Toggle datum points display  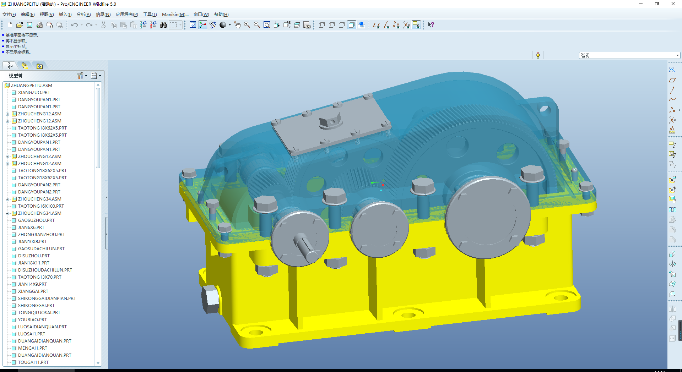click(x=396, y=25)
